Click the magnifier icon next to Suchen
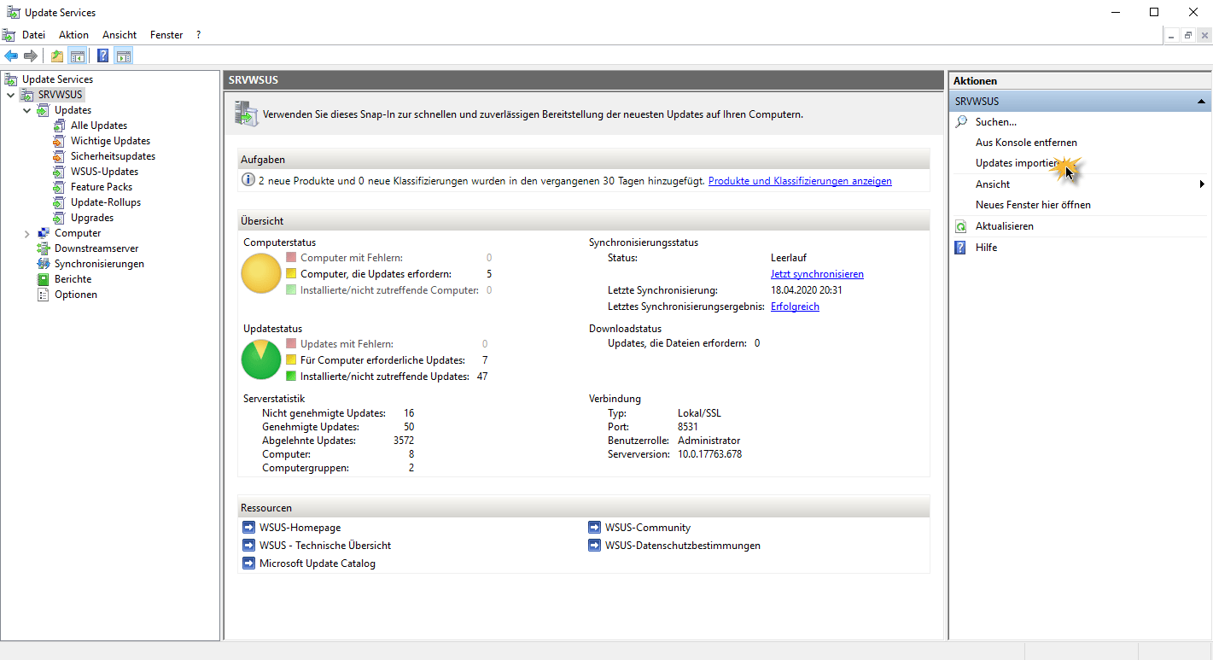 pyautogui.click(x=961, y=122)
